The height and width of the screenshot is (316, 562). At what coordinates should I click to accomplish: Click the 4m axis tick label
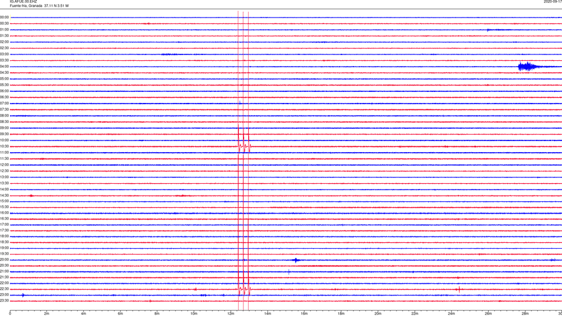(84, 314)
